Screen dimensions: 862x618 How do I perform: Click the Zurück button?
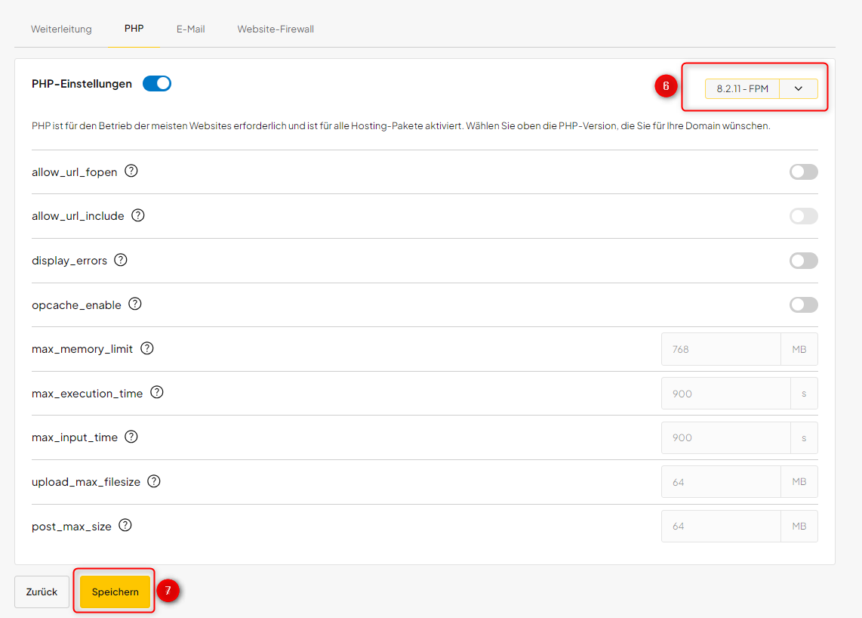click(42, 592)
